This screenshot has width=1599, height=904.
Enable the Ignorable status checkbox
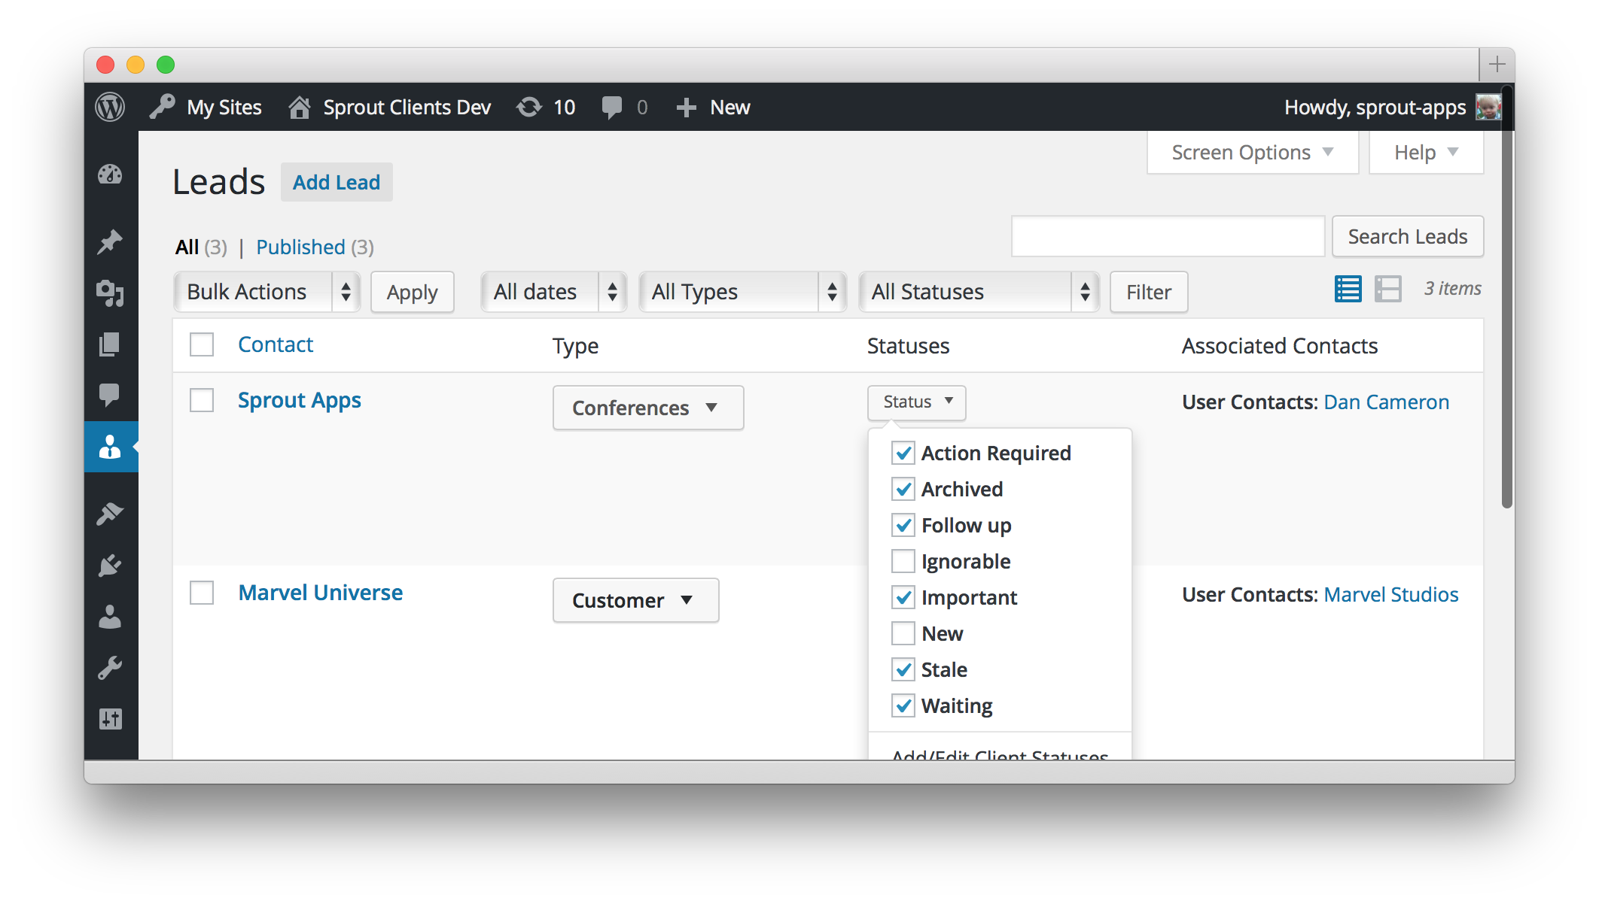pyautogui.click(x=903, y=561)
